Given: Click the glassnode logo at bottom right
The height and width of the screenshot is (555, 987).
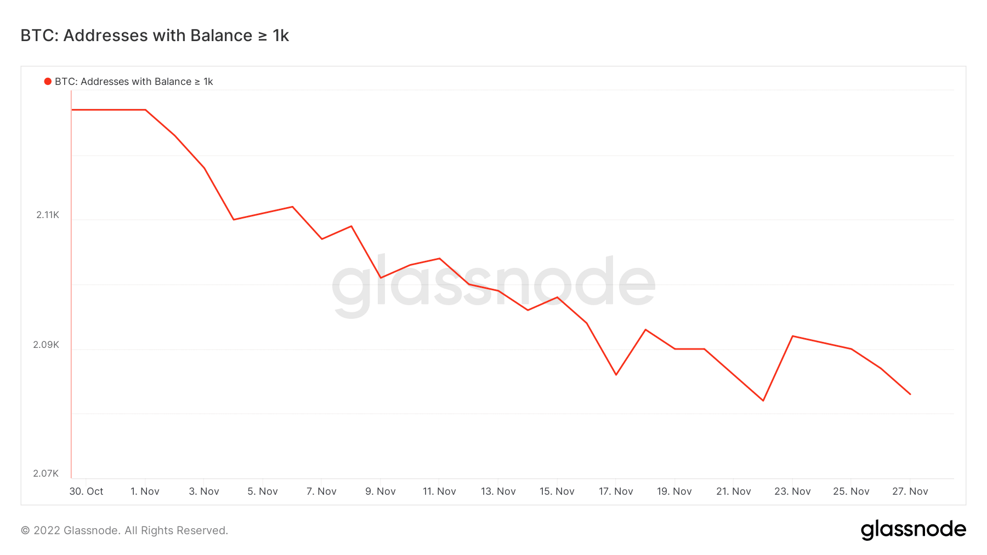Looking at the screenshot, I should (x=913, y=530).
